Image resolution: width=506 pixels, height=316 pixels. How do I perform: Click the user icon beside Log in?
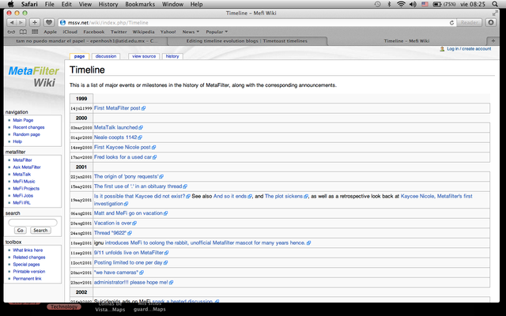coord(442,49)
